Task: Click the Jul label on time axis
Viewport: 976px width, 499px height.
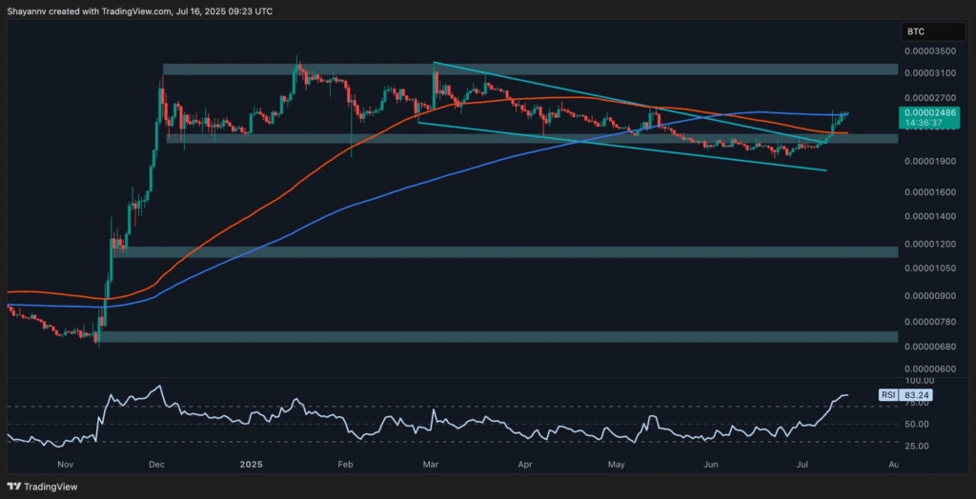Action: point(803,464)
